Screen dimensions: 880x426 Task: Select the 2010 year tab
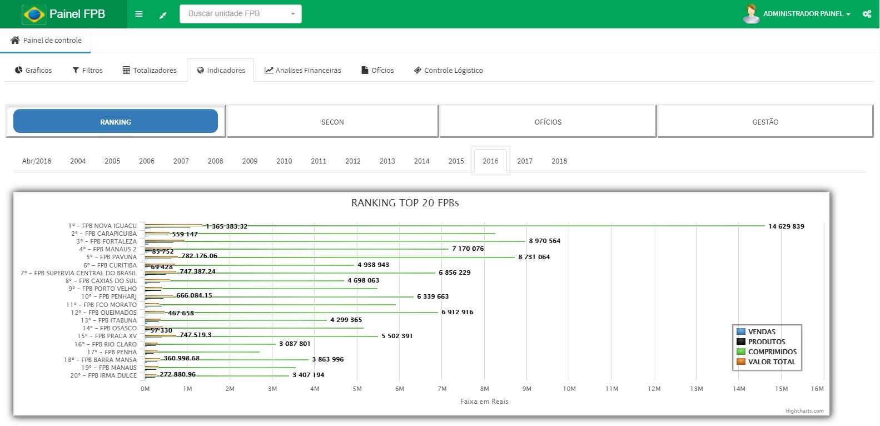[284, 161]
